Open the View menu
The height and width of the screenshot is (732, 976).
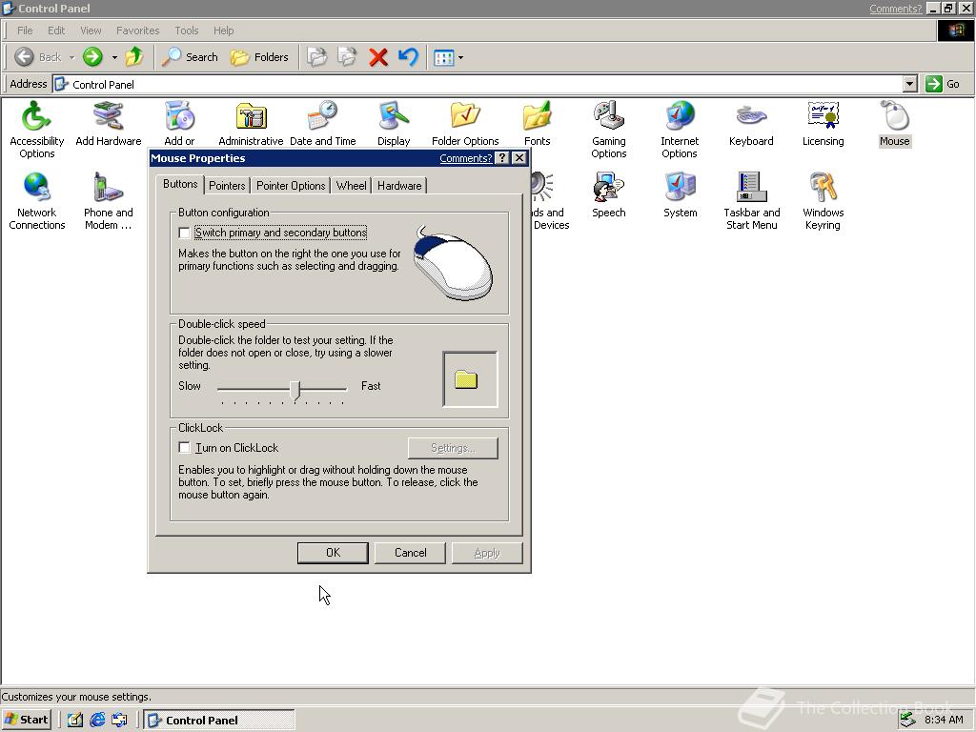click(x=91, y=30)
